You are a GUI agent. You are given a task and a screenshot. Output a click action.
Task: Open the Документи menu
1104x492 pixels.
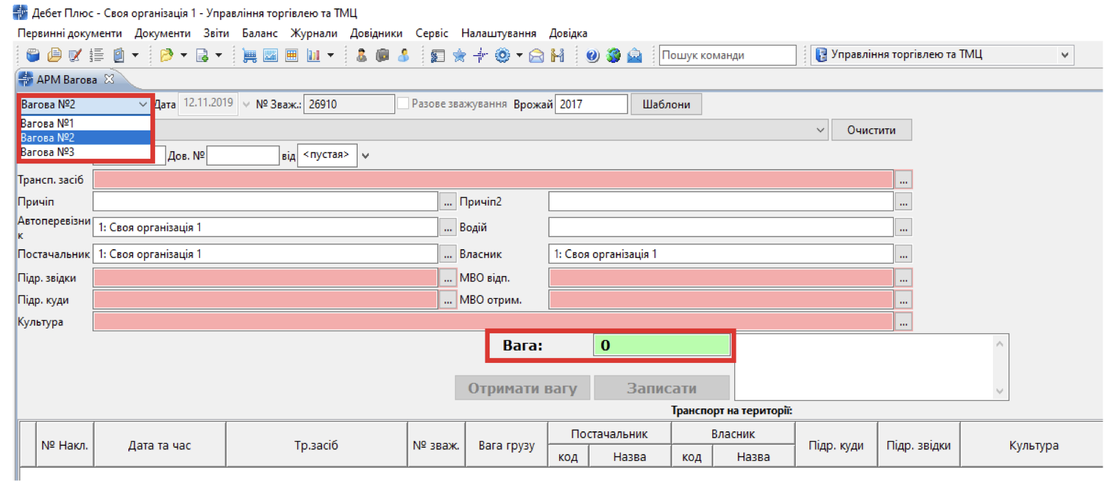pos(163,33)
